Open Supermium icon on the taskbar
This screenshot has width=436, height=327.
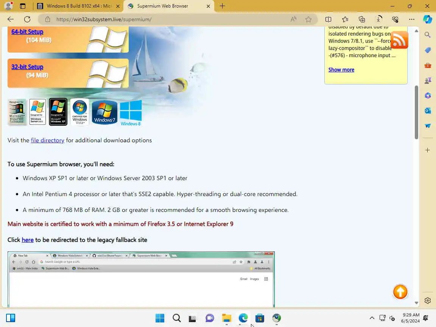[276, 318]
